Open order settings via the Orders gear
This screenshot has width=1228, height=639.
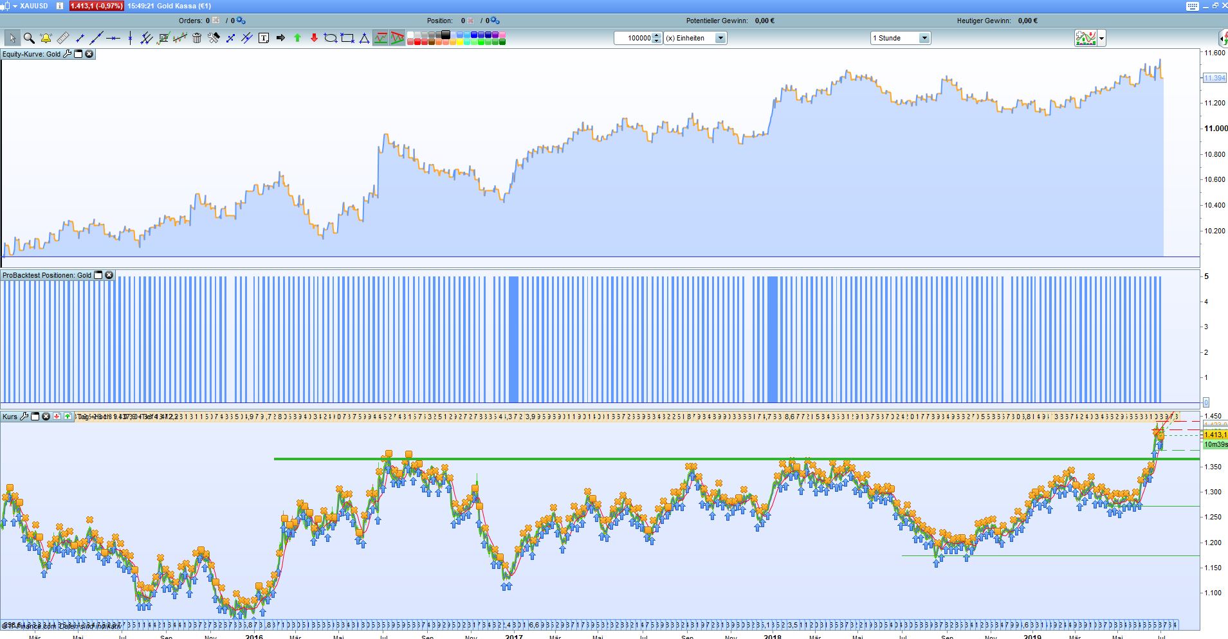tap(241, 20)
